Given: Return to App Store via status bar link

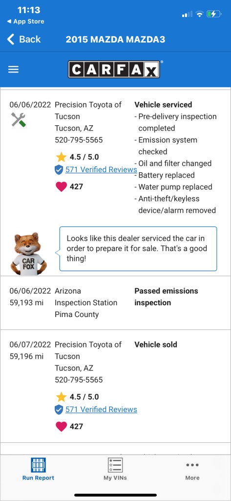Looking at the screenshot, I should (25, 22).
